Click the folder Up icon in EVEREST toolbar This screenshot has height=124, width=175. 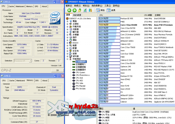pyautogui.click(x=80, y=10)
